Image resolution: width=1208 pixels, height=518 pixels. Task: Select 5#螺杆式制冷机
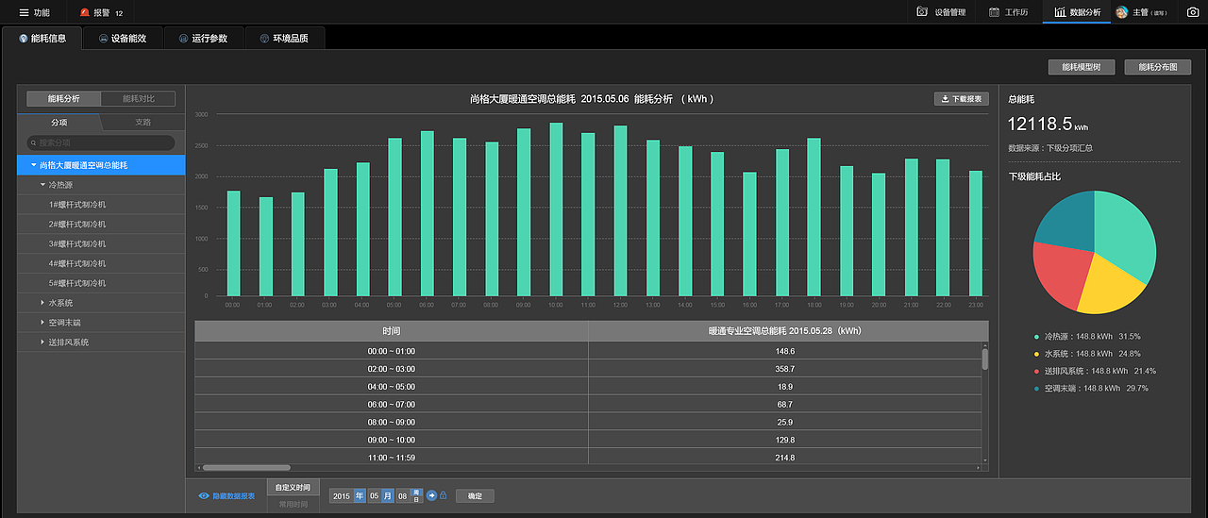(x=101, y=283)
